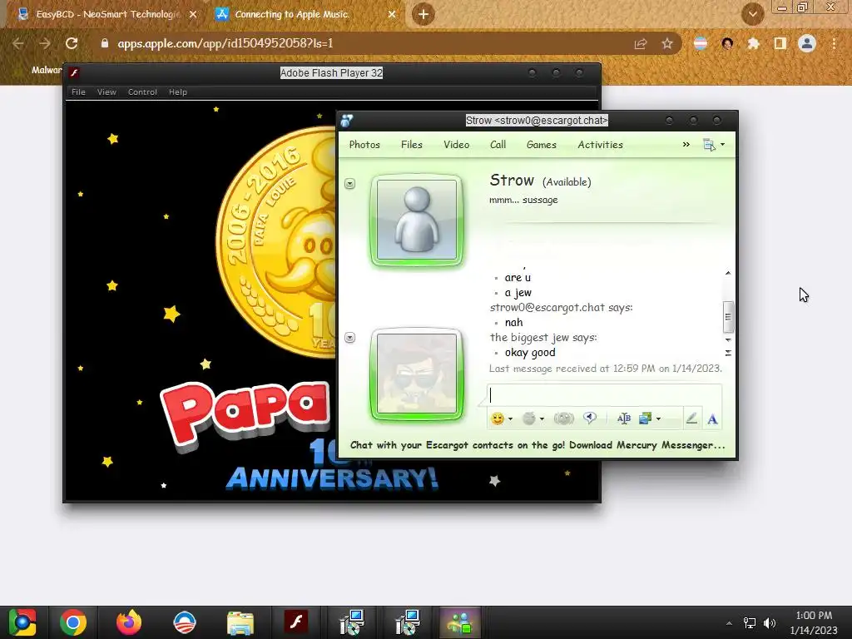
Task: Reload the Chrome page
Action: point(72,43)
